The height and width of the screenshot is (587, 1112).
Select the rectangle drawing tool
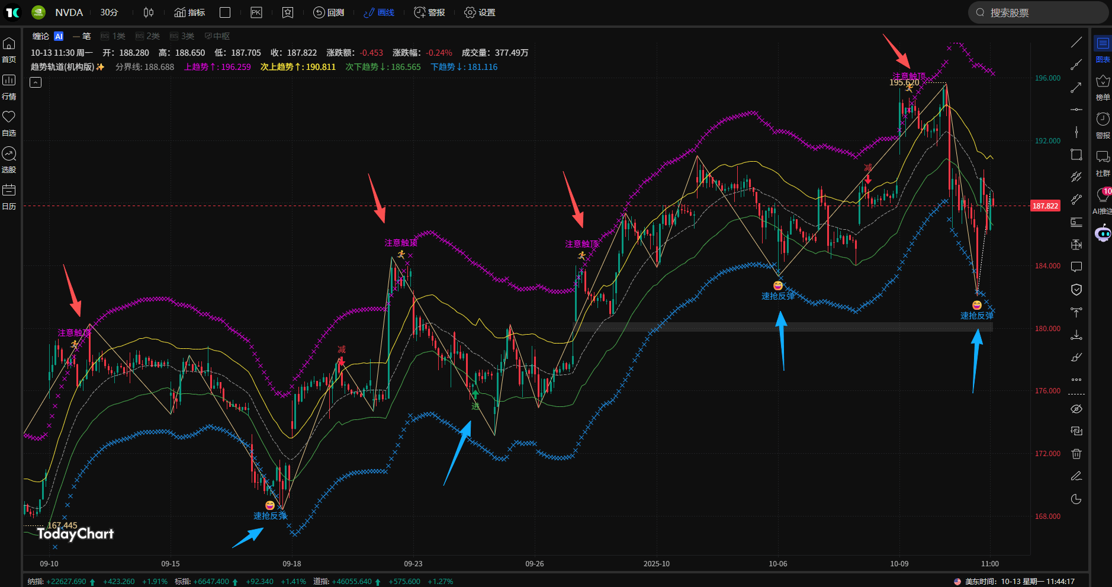pyautogui.click(x=1076, y=155)
